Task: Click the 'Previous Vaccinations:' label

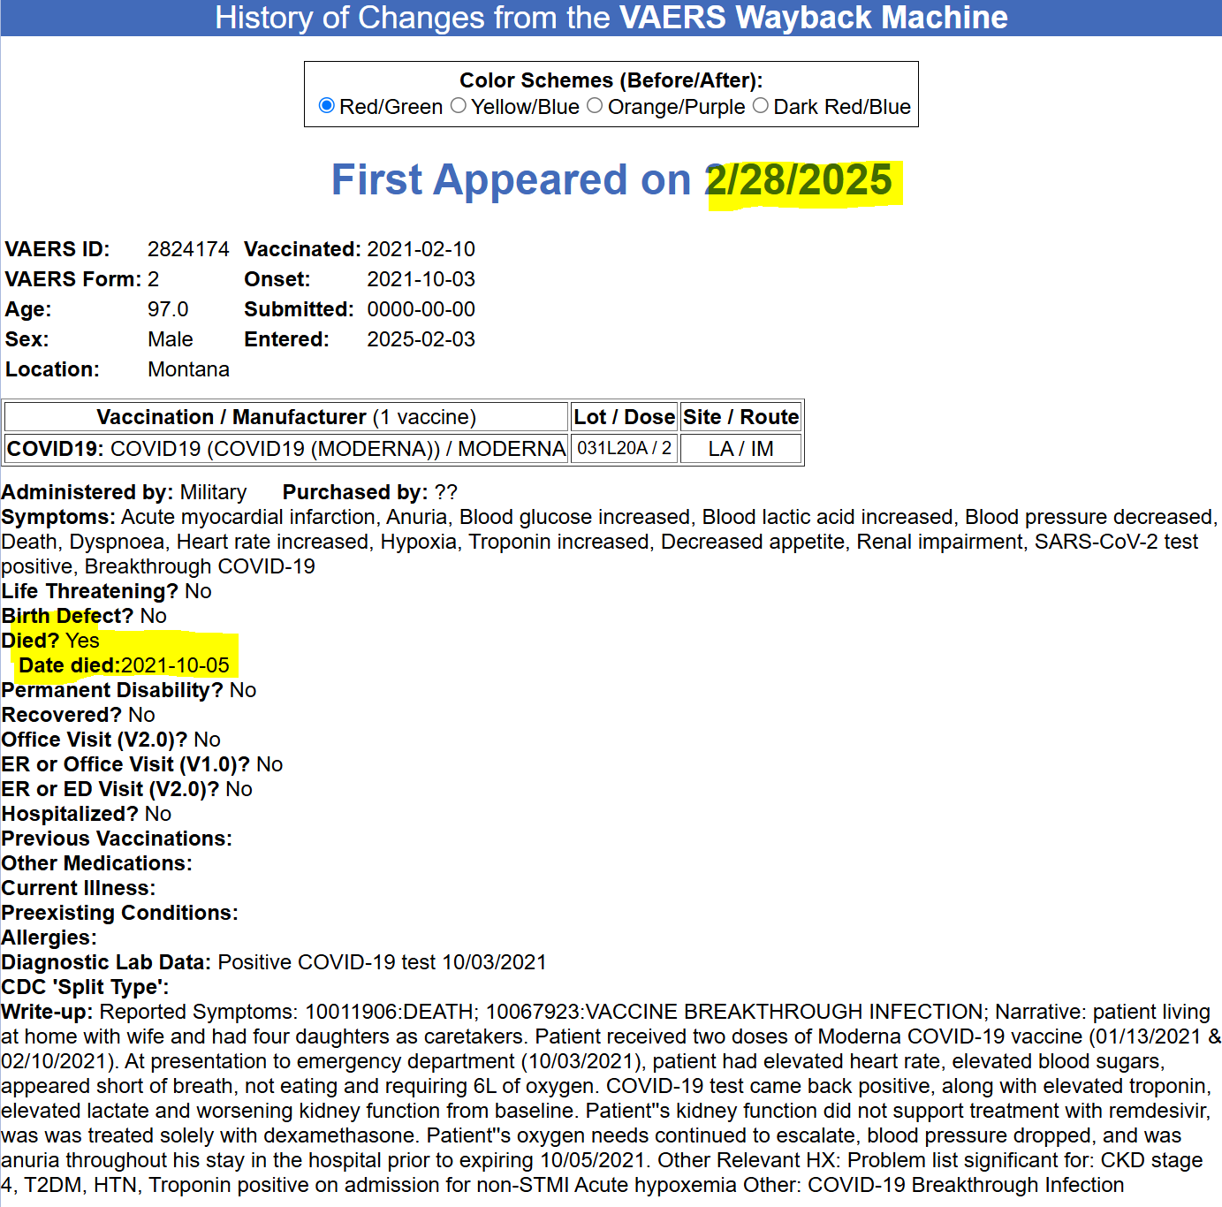Action: point(117,839)
